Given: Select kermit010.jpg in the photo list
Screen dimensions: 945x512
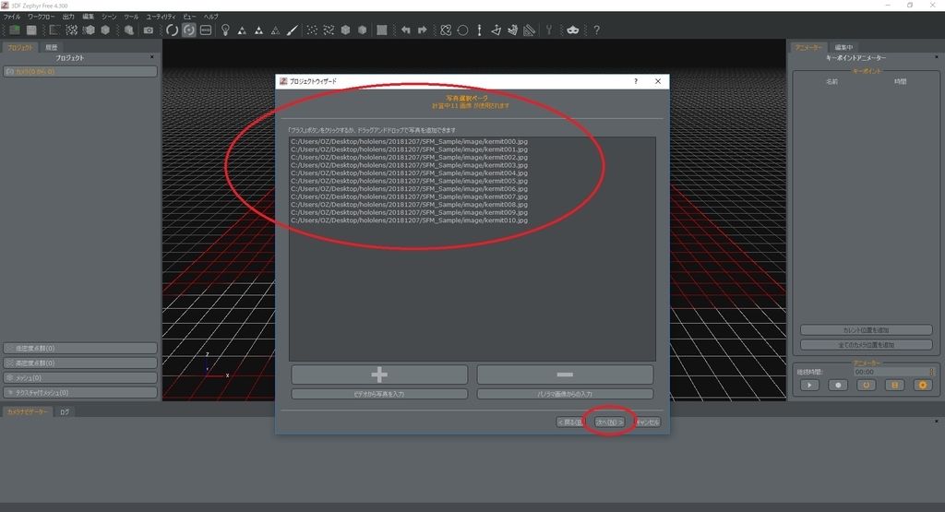Looking at the screenshot, I should (x=409, y=220).
